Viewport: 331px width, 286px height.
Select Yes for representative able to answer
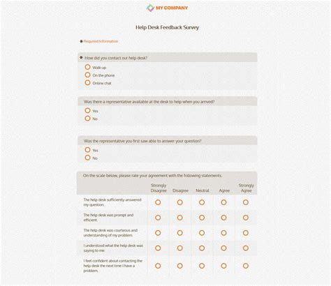click(x=87, y=150)
